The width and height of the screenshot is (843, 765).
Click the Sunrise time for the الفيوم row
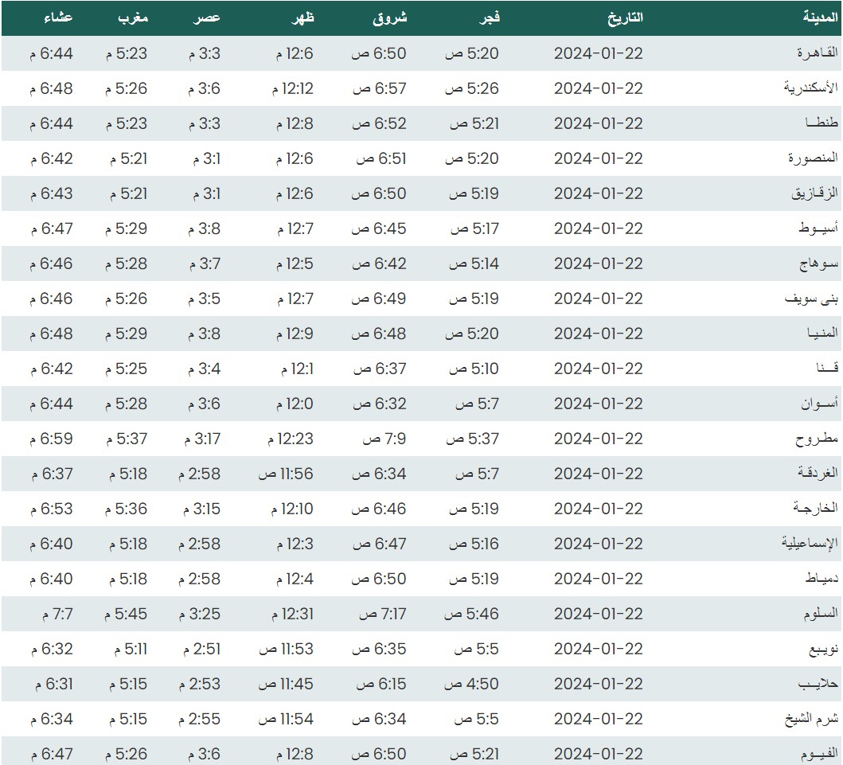point(380,754)
